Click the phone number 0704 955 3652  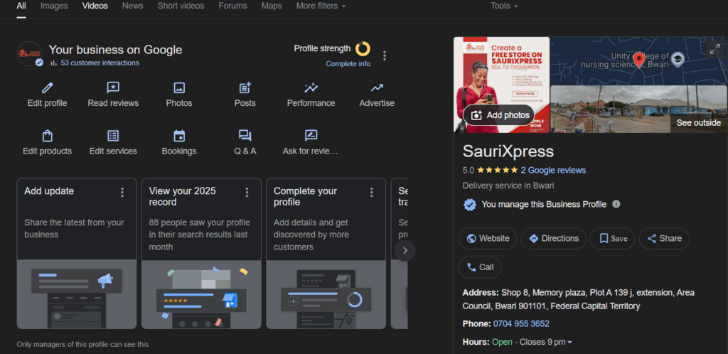521,324
